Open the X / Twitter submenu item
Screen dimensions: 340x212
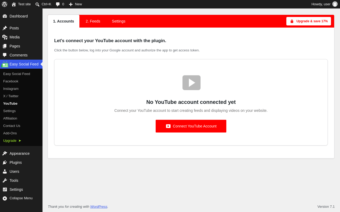point(21,96)
